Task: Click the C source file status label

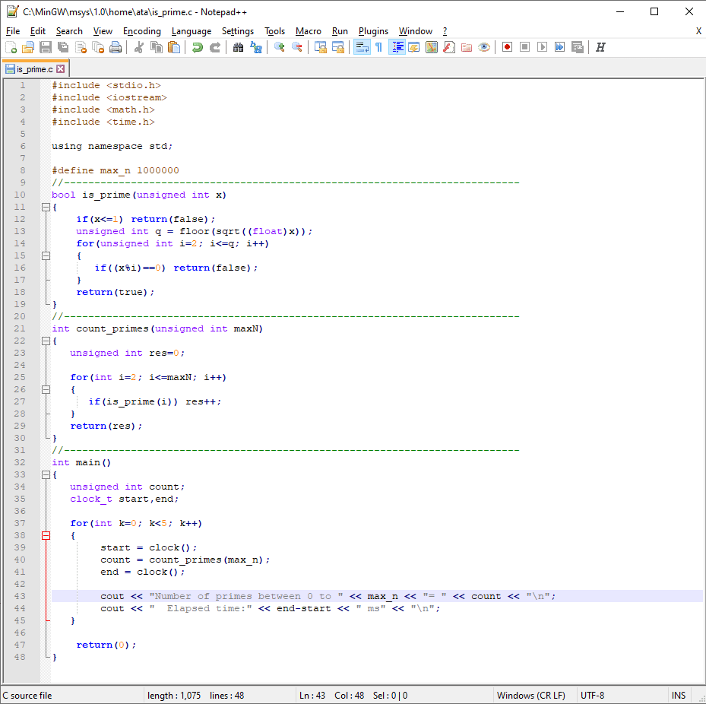Action: pyautogui.click(x=27, y=696)
